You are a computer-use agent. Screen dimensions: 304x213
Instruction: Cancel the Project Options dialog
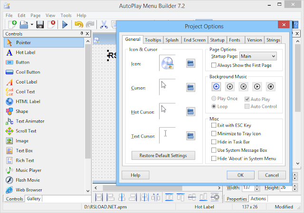[272, 175]
